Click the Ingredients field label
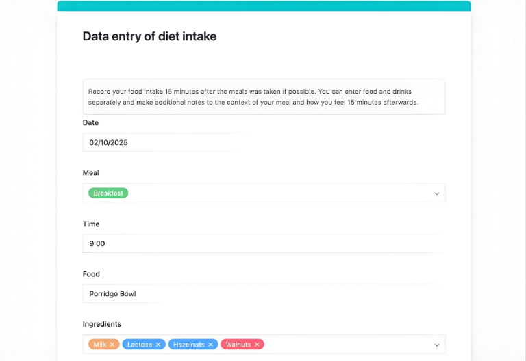 [102, 324]
